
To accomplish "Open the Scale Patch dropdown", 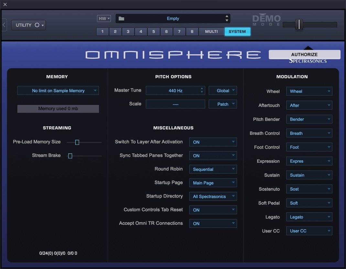I will (223, 104).
